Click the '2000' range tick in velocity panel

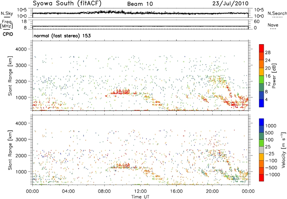[21, 156]
